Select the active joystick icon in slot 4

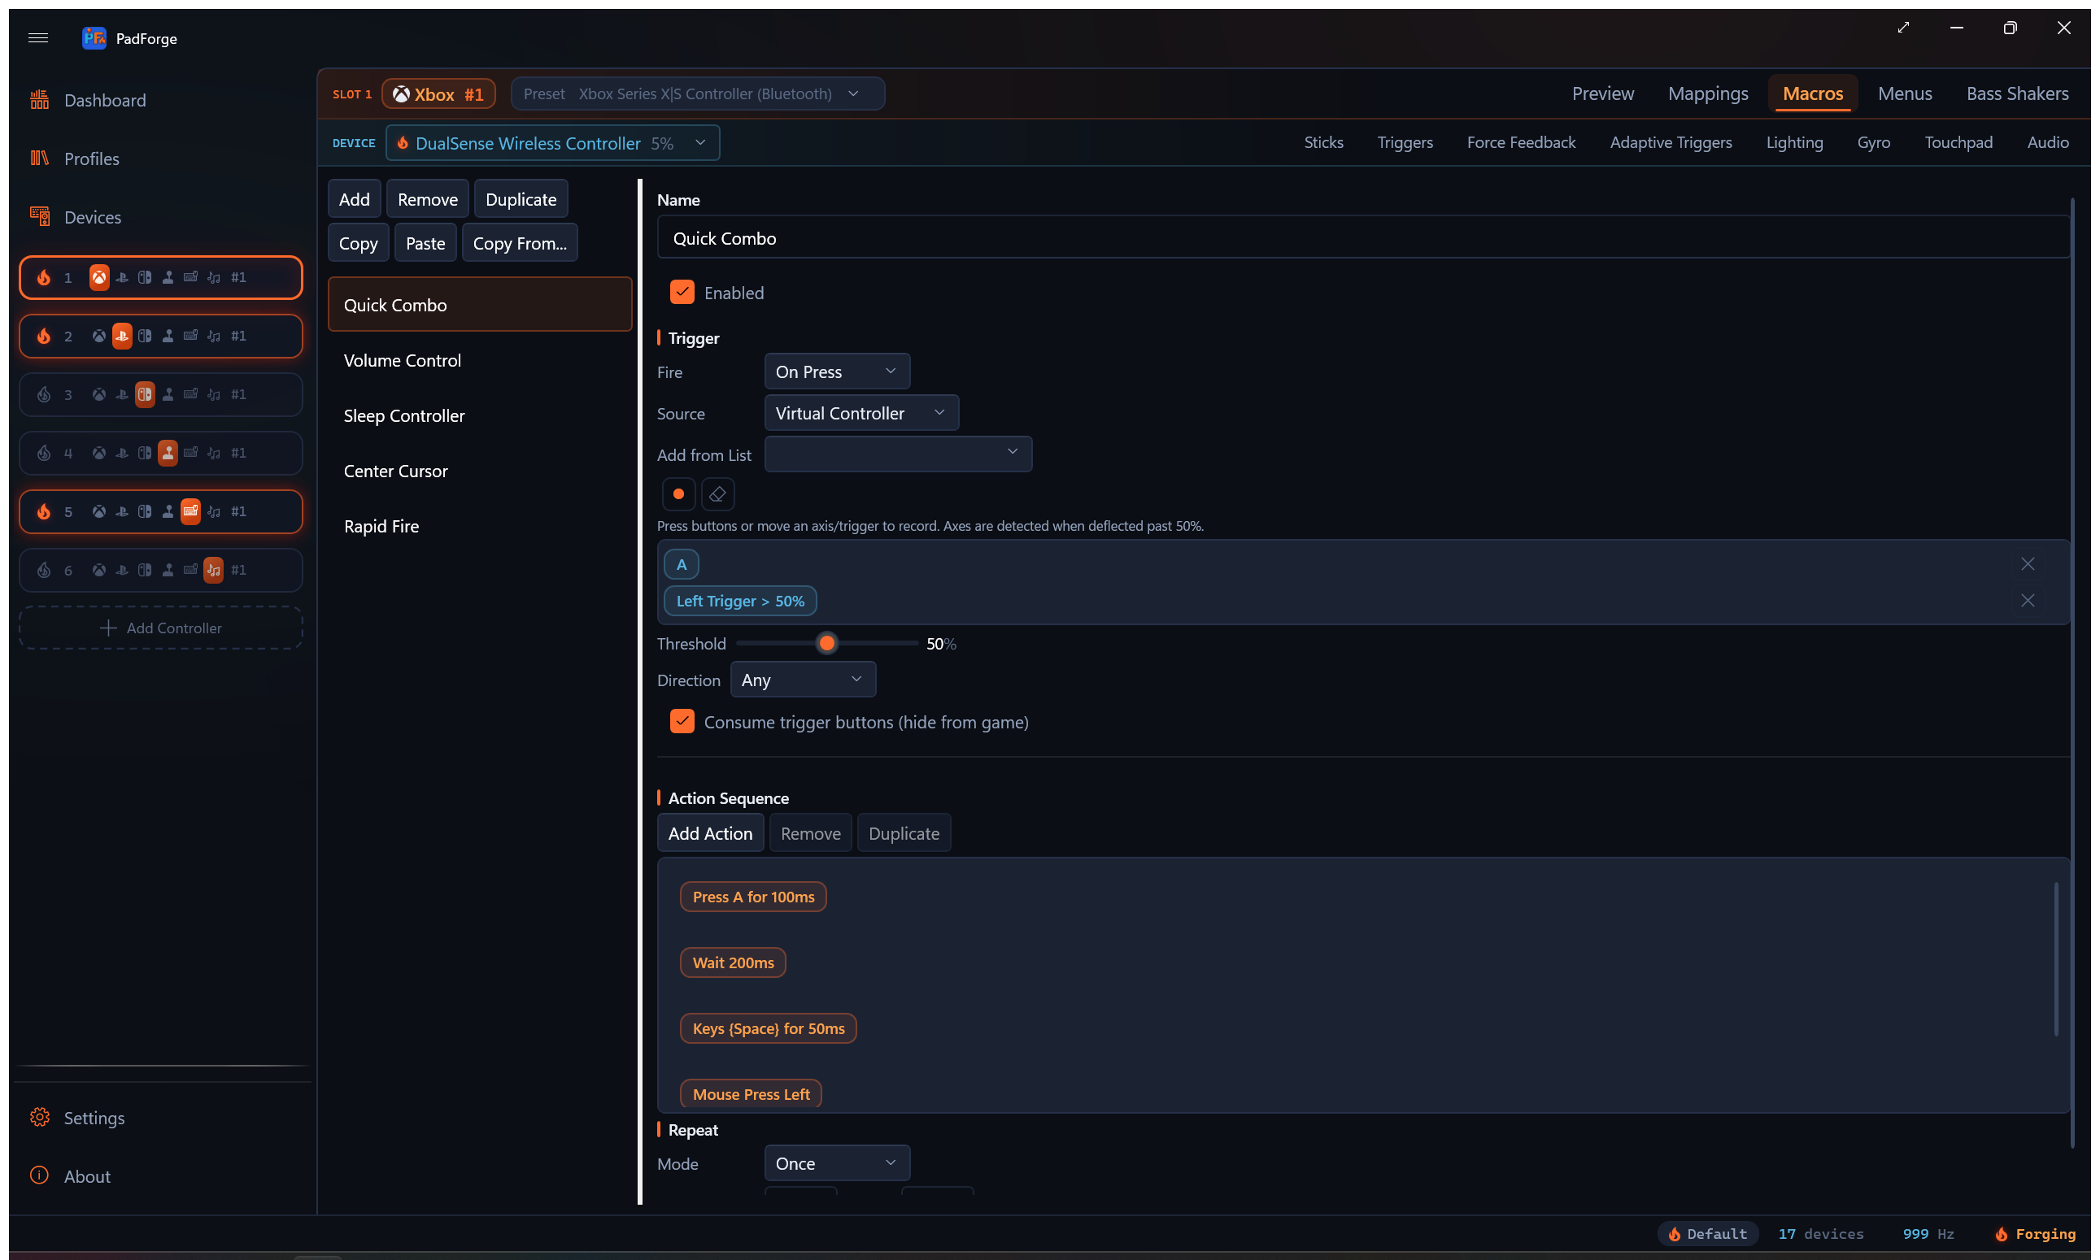[x=168, y=454]
